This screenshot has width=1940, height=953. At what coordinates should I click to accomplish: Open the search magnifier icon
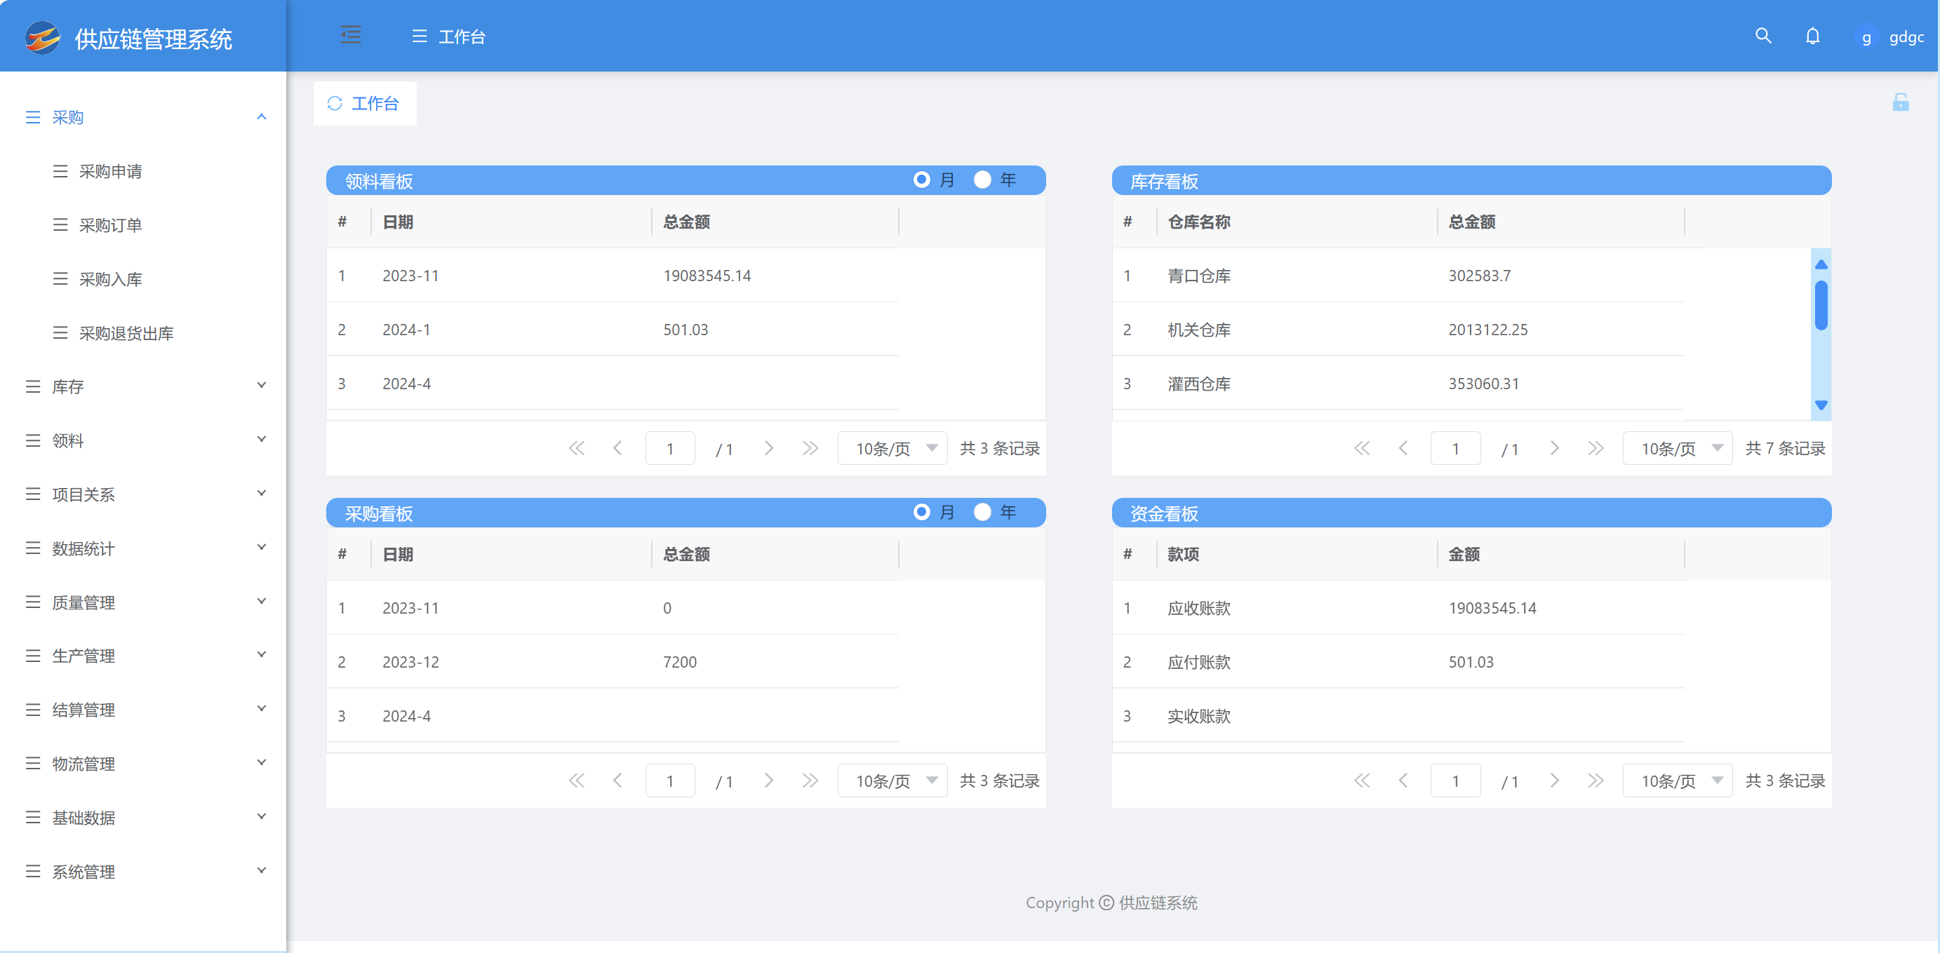click(x=1763, y=35)
